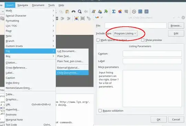186x126 pixels.
Task: Toggle the math toolbar icon
Action: pos(140,11)
